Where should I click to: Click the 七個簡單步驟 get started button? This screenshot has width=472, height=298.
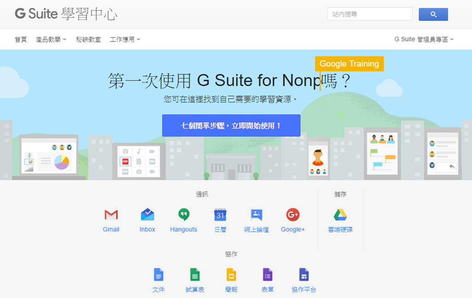point(231,125)
